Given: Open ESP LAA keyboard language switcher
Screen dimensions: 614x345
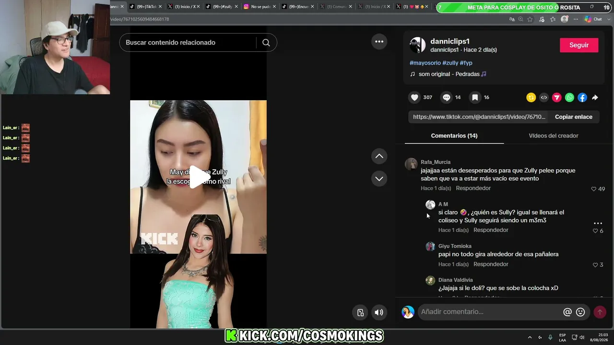Looking at the screenshot, I should click(x=562, y=337).
